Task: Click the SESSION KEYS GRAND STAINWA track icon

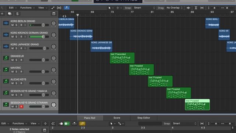Action: (x=6, y=105)
